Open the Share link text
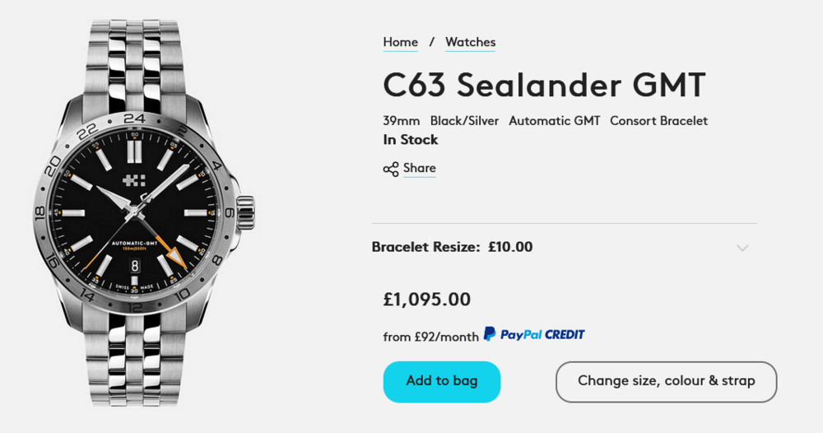Image resolution: width=823 pixels, height=433 pixels. (x=420, y=168)
